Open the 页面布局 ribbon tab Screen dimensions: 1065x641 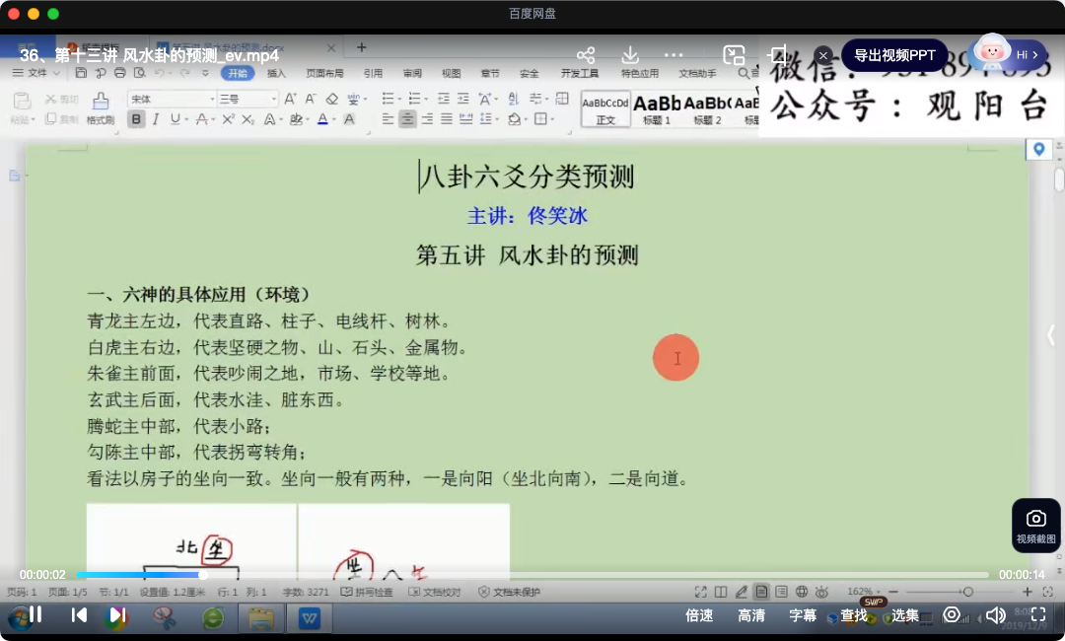pos(324,73)
